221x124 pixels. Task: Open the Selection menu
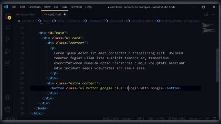coord(35,7)
